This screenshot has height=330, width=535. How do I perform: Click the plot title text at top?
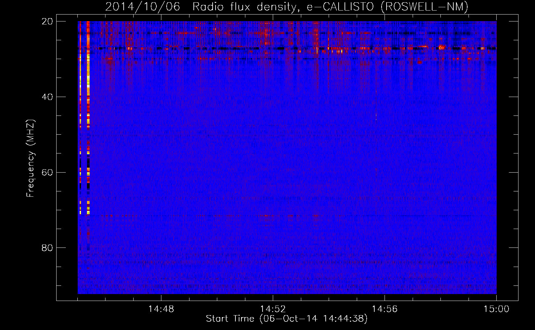[x=287, y=7]
